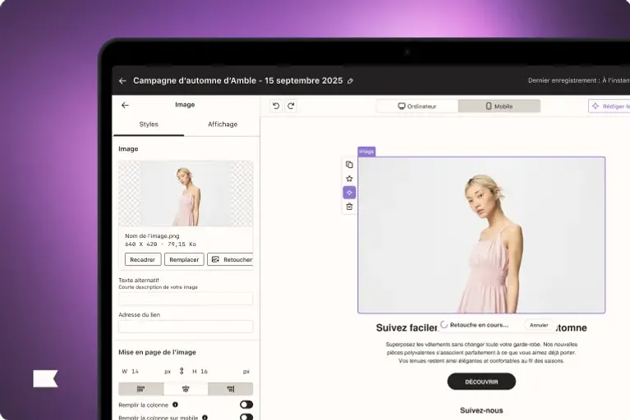Switch to the Styles tab

coord(149,125)
